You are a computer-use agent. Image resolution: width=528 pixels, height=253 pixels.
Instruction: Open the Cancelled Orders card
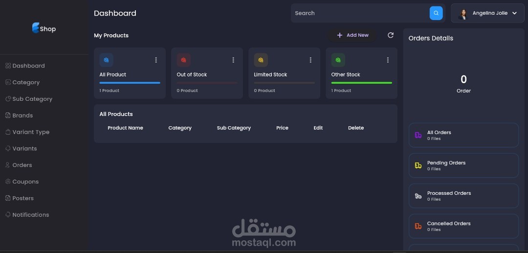463,226
